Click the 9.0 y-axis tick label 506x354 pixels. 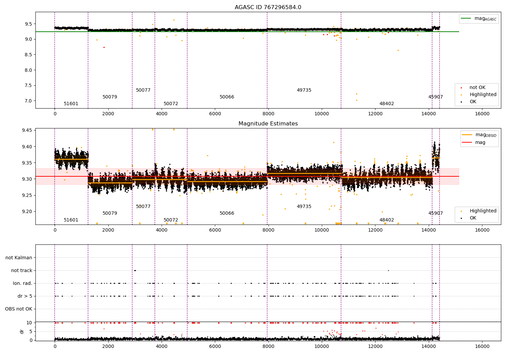(x=28, y=39)
